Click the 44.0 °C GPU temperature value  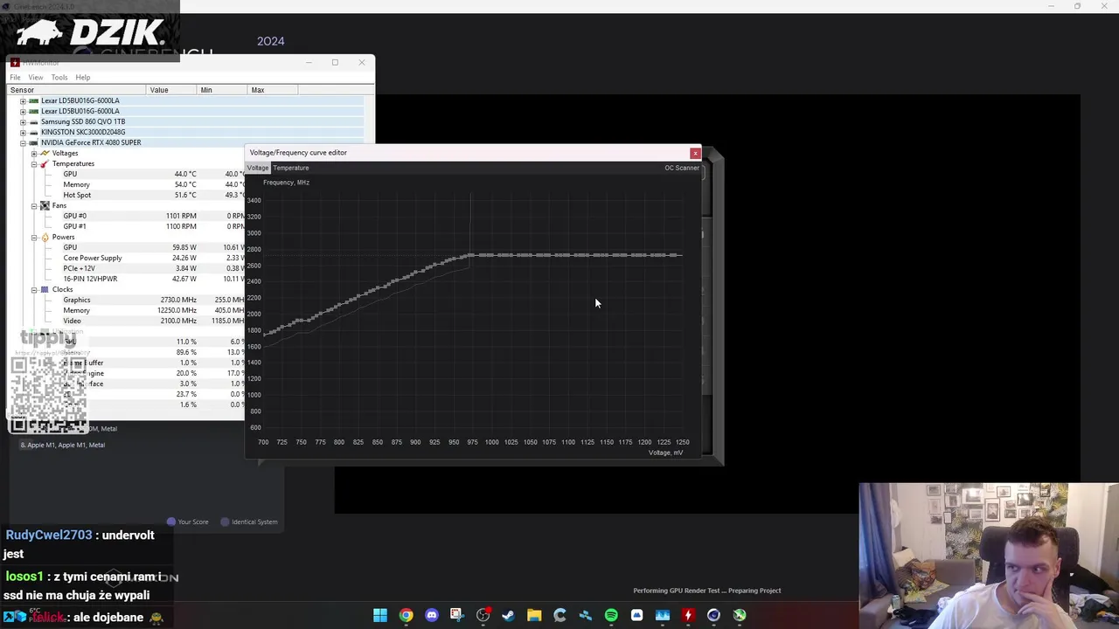(185, 174)
